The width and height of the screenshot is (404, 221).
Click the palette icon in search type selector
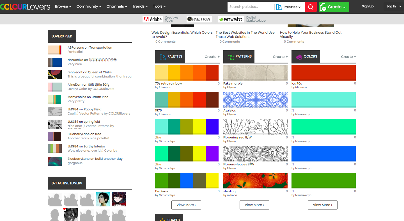tap(279, 7)
